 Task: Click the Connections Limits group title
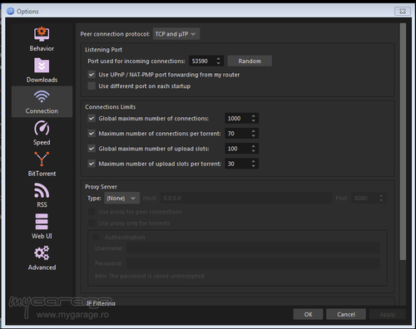pos(111,107)
